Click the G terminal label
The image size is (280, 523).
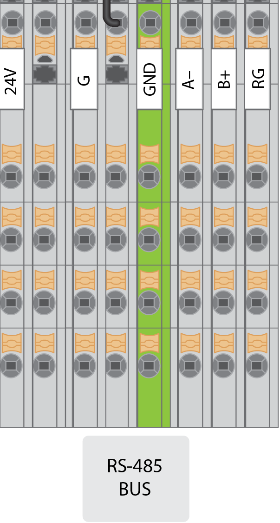point(84,79)
